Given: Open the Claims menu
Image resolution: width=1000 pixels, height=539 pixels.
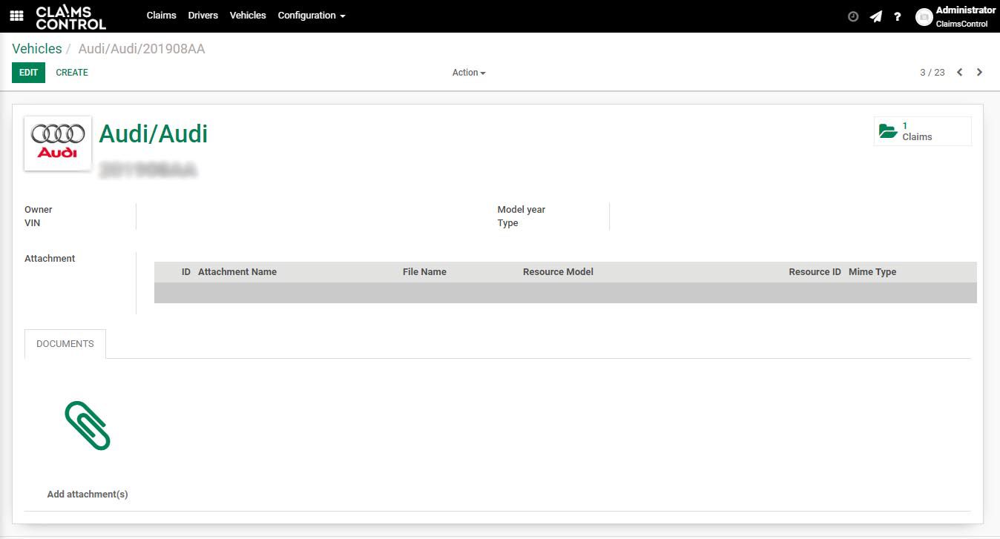Looking at the screenshot, I should [x=161, y=16].
